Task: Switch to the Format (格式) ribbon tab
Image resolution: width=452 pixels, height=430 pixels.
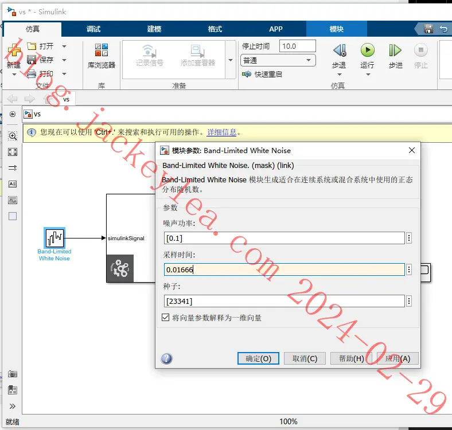Action: coord(215,29)
